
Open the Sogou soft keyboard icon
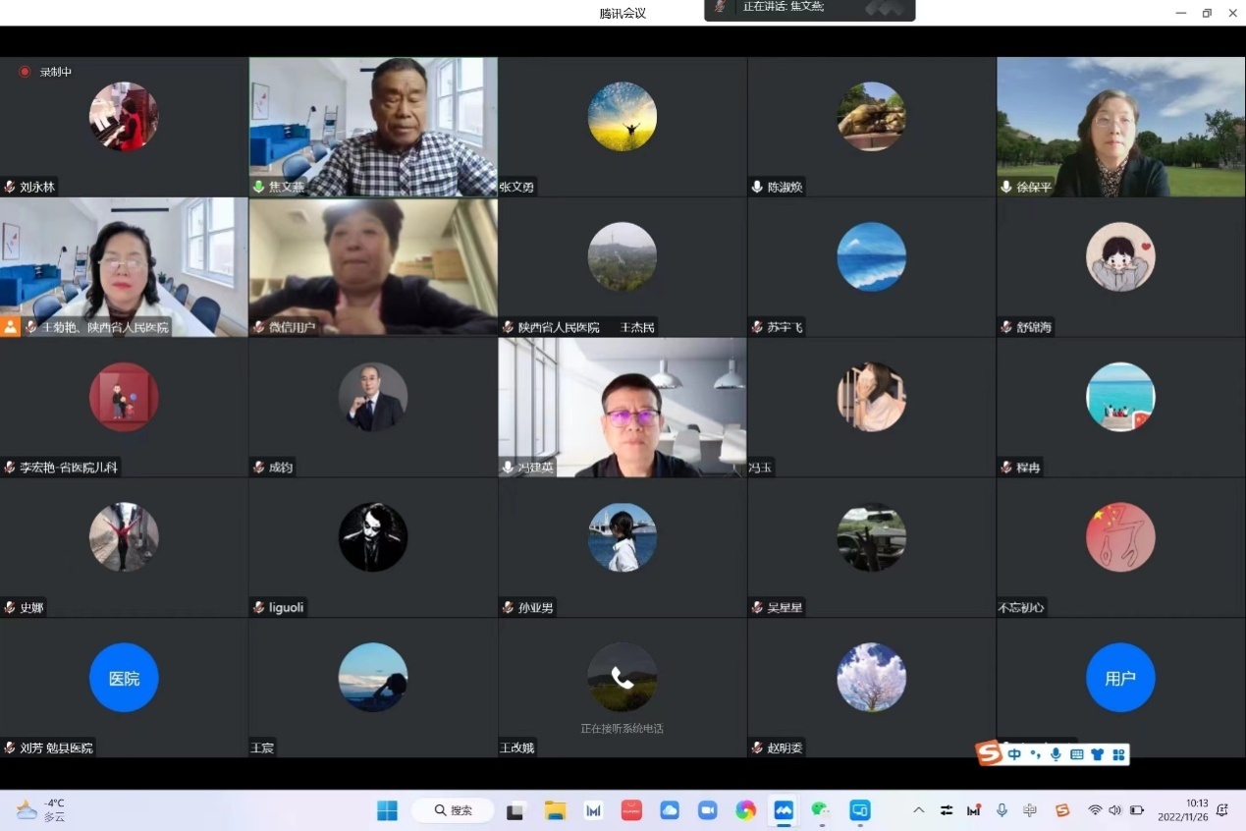[1076, 754]
